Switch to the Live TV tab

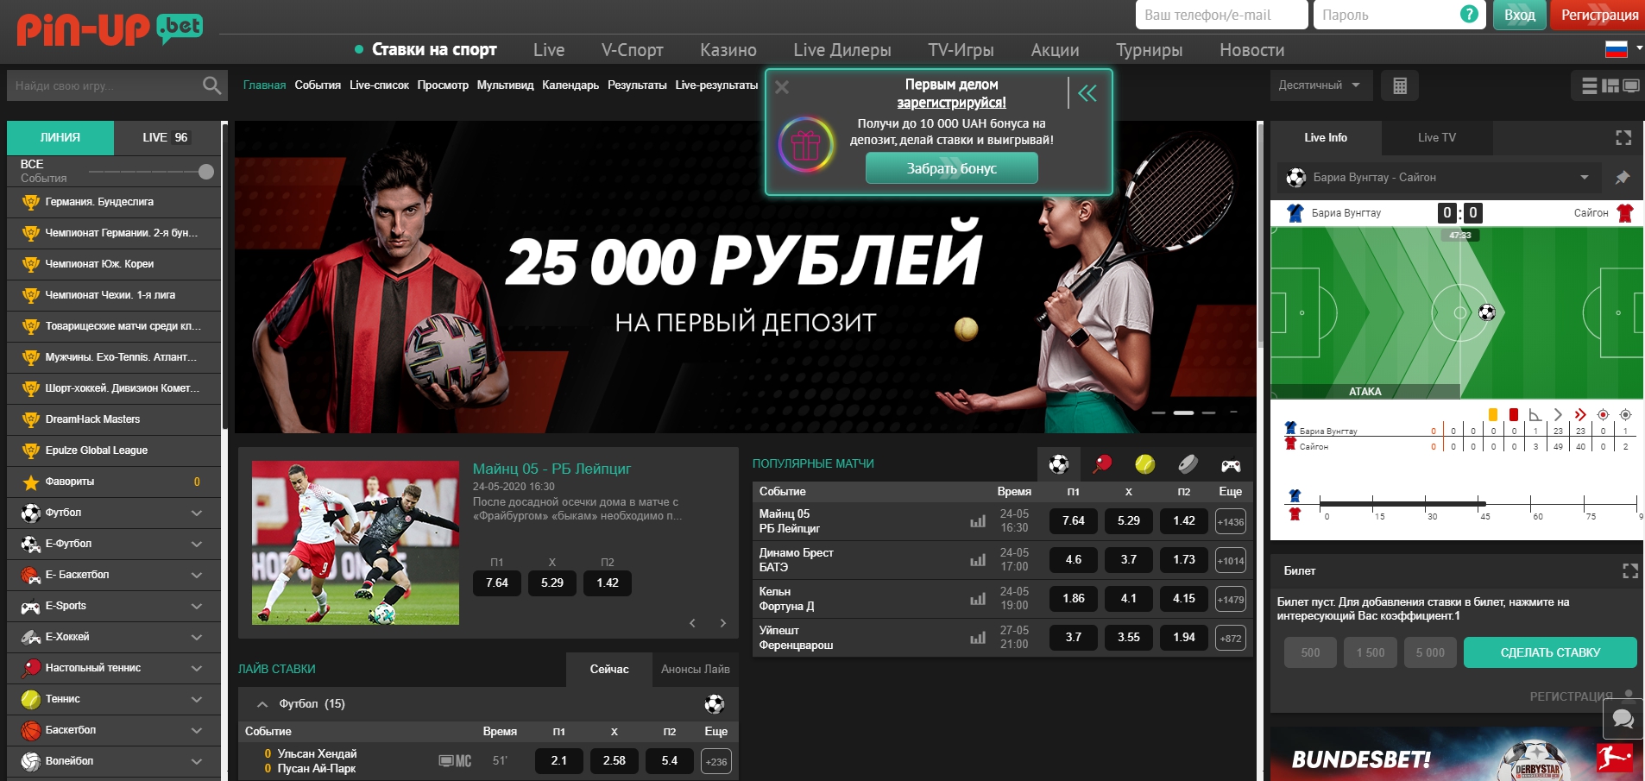[1436, 137]
